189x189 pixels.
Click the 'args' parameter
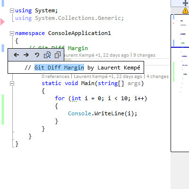pos(134,83)
